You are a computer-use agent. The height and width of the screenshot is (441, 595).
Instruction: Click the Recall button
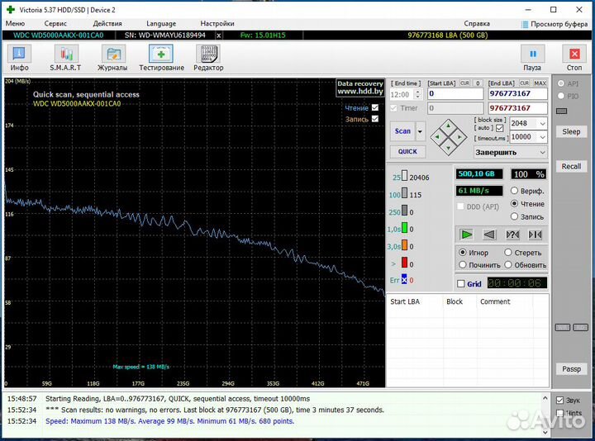pos(571,166)
